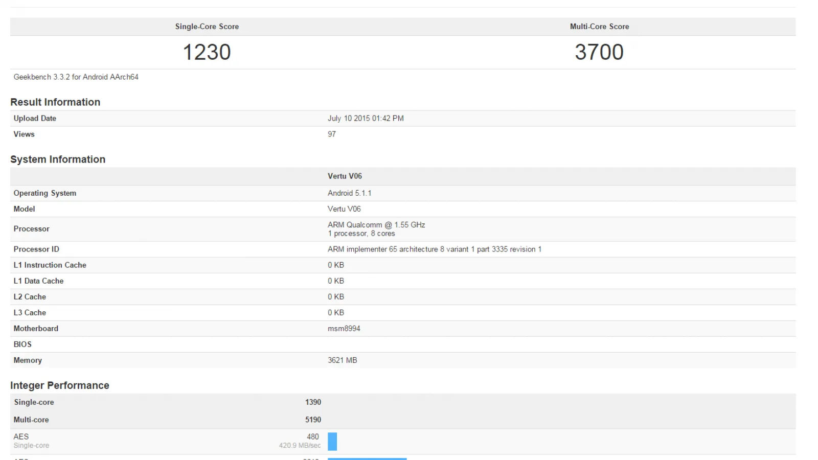The image size is (818, 460).
Task: Select the Model value Vertu V06
Action: (344, 209)
